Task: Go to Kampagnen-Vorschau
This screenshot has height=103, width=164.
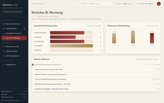Action: 14,33
